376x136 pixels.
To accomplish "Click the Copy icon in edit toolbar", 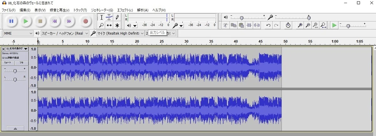I will (233, 25).
